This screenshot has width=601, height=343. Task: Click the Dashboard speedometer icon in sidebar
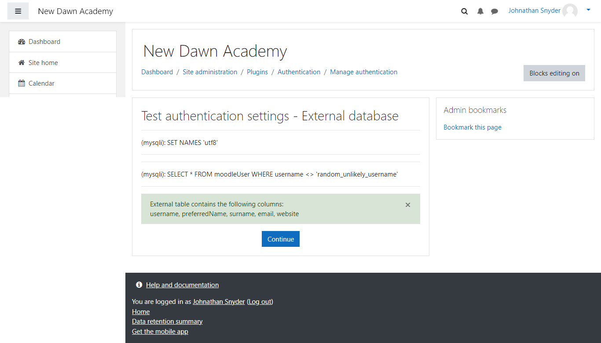click(22, 42)
